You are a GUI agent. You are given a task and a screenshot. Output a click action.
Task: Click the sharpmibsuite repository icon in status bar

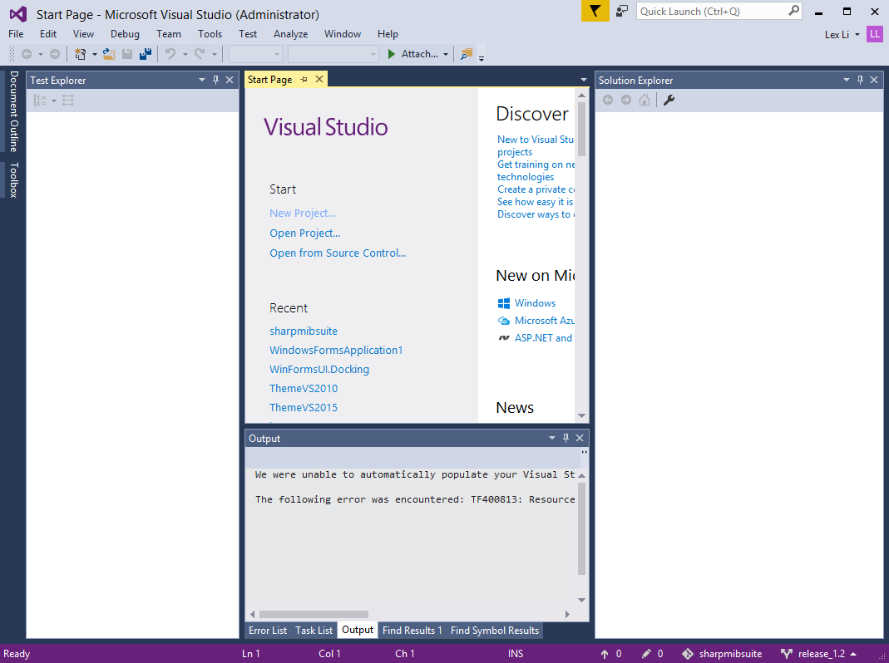click(x=689, y=653)
